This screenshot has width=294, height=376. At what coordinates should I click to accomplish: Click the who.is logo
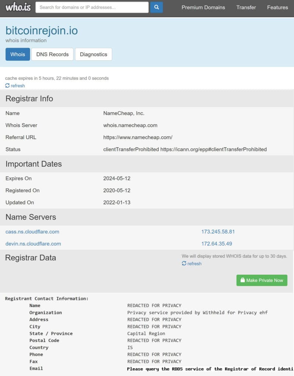(18, 7)
